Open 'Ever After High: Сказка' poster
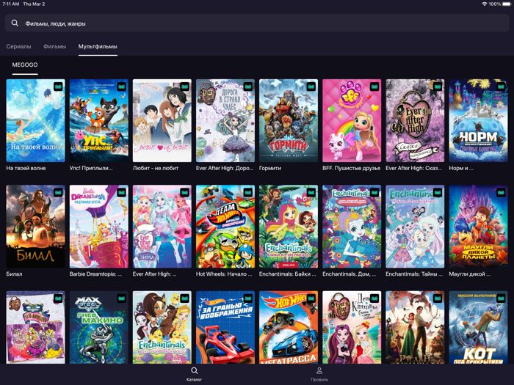Image resolution: width=514 pixels, height=385 pixels. coord(415,120)
